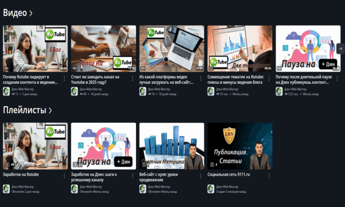This screenshot has width=345, height=207.
Task: Open more options for 'Почему Rutube лидирует' video
Action: [64, 78]
